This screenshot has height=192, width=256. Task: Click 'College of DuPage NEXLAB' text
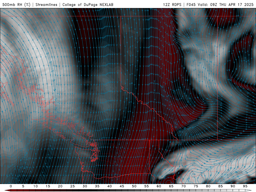click(x=88, y=4)
